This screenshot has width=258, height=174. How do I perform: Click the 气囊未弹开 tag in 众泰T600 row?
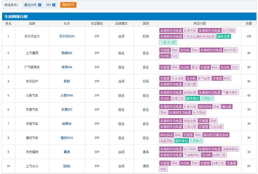point(230,93)
